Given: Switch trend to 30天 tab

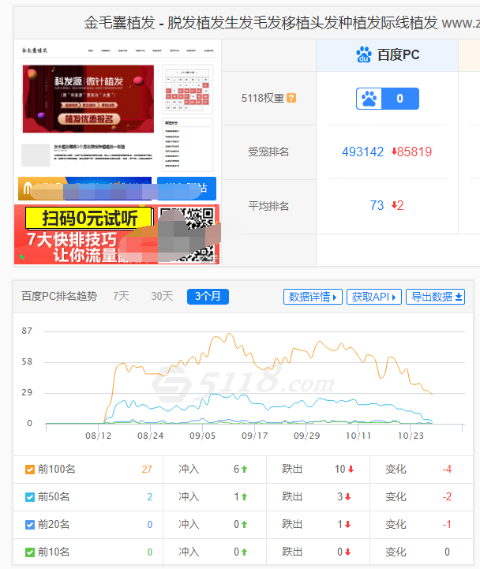Looking at the screenshot, I should [162, 296].
